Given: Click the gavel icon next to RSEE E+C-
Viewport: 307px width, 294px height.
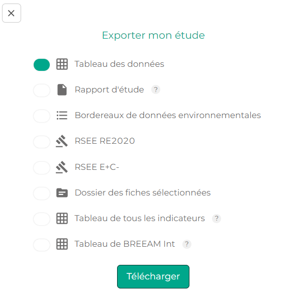Looking at the screenshot, I should click(x=62, y=167).
